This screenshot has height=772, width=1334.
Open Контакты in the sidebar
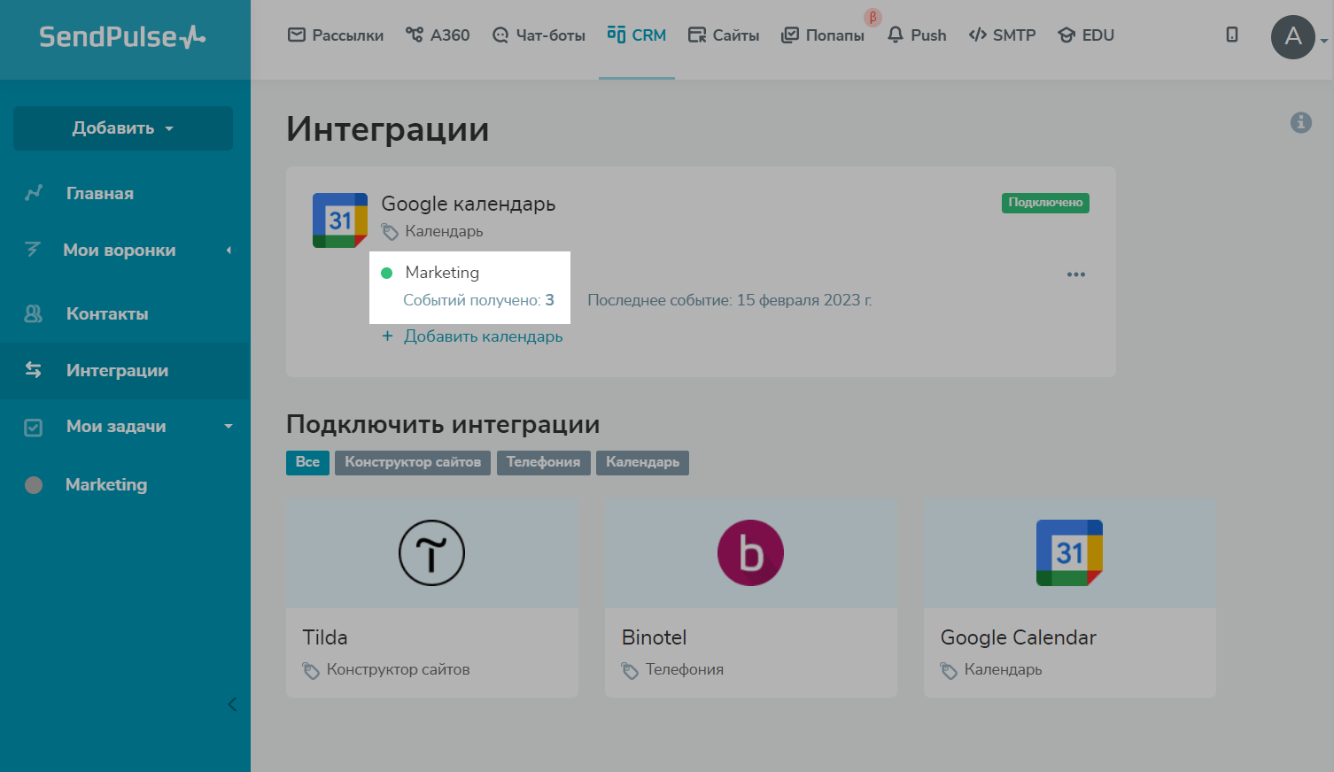(x=107, y=314)
